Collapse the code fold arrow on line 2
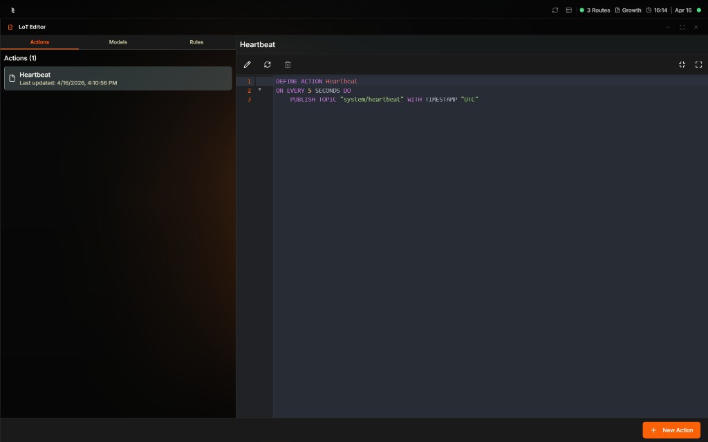This screenshot has width=708, height=442. 260,89
